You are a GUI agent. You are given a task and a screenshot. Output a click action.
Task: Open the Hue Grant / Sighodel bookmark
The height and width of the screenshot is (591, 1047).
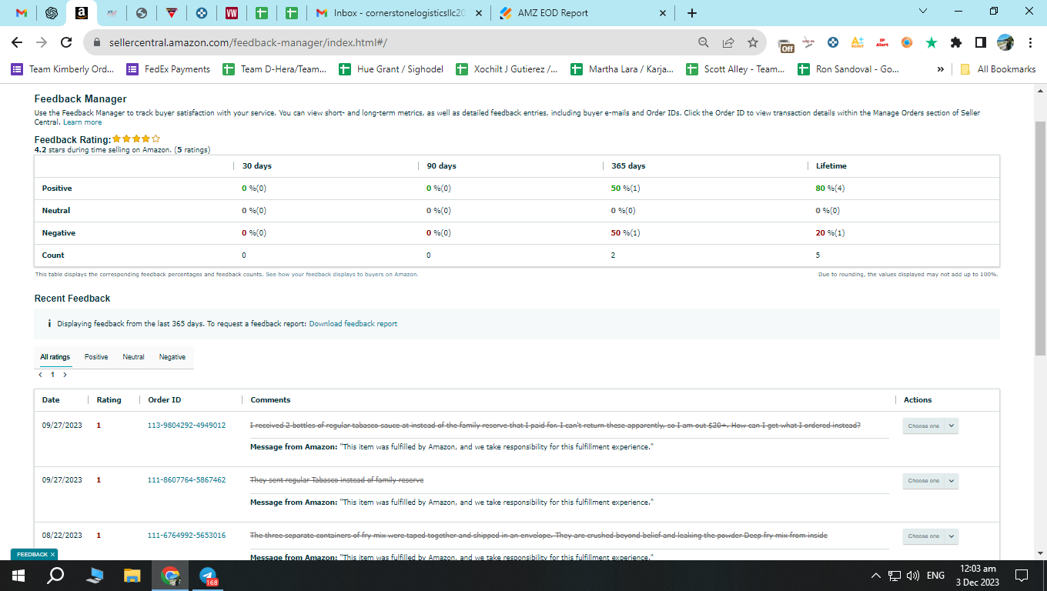[x=391, y=69]
